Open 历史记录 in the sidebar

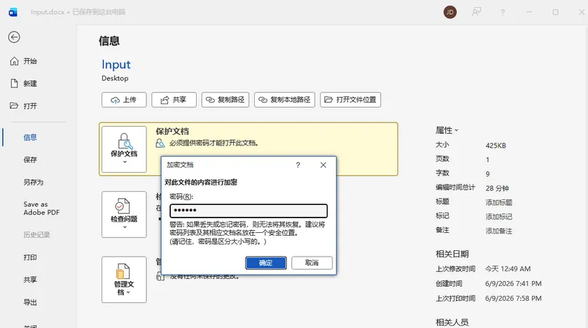tap(36, 235)
